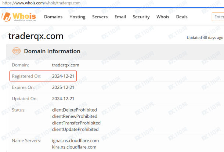Open the Whois menu item

pyautogui.click(x=163, y=17)
